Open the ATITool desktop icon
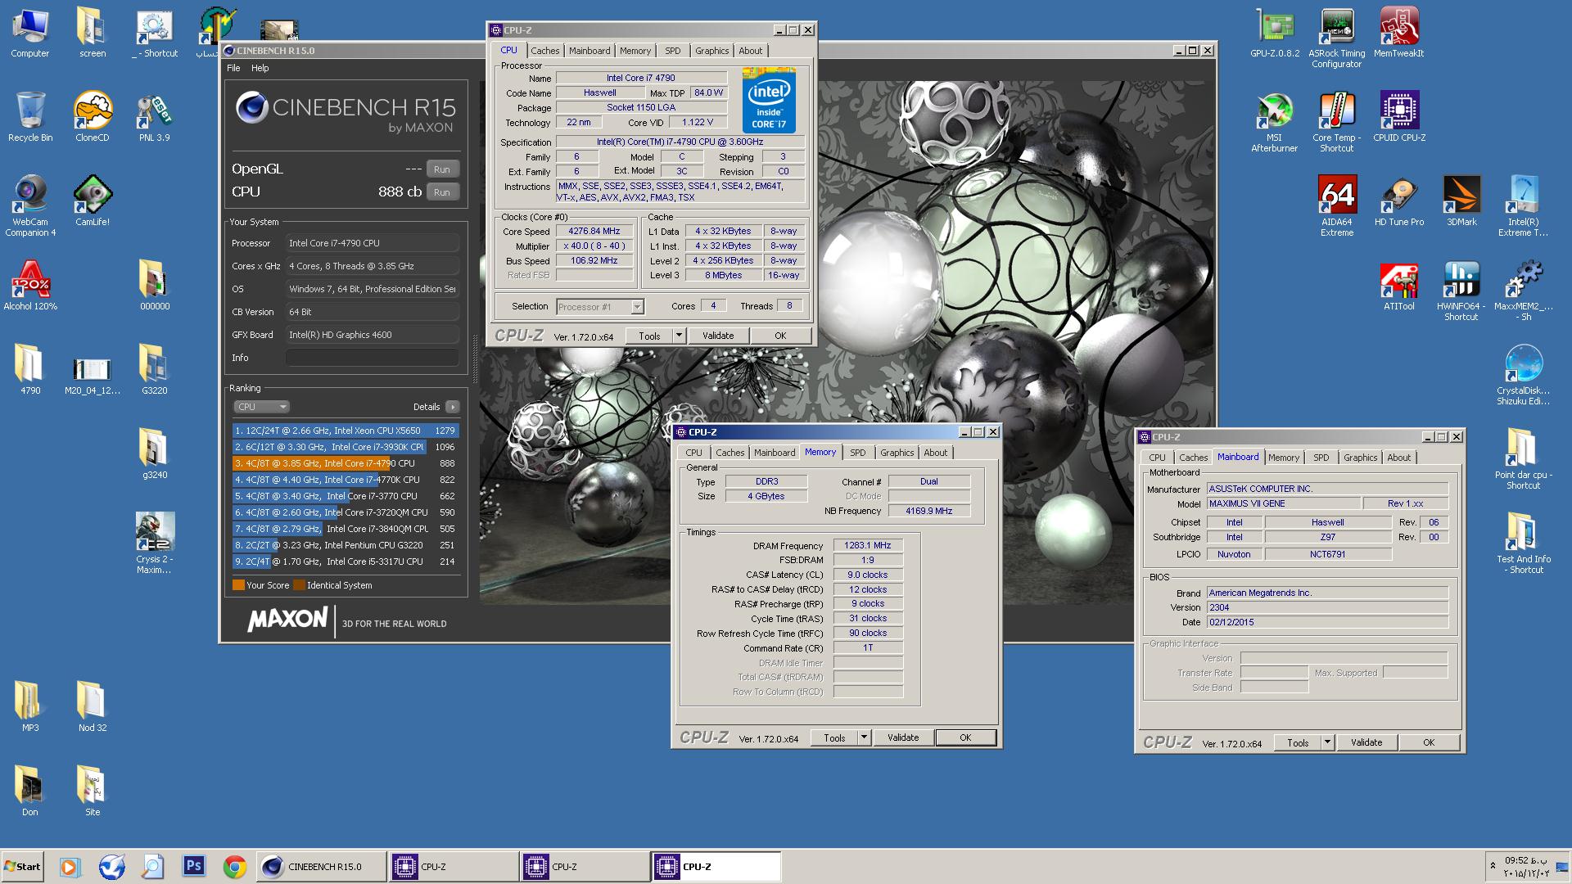This screenshot has height=884, width=1572. 1399,286
